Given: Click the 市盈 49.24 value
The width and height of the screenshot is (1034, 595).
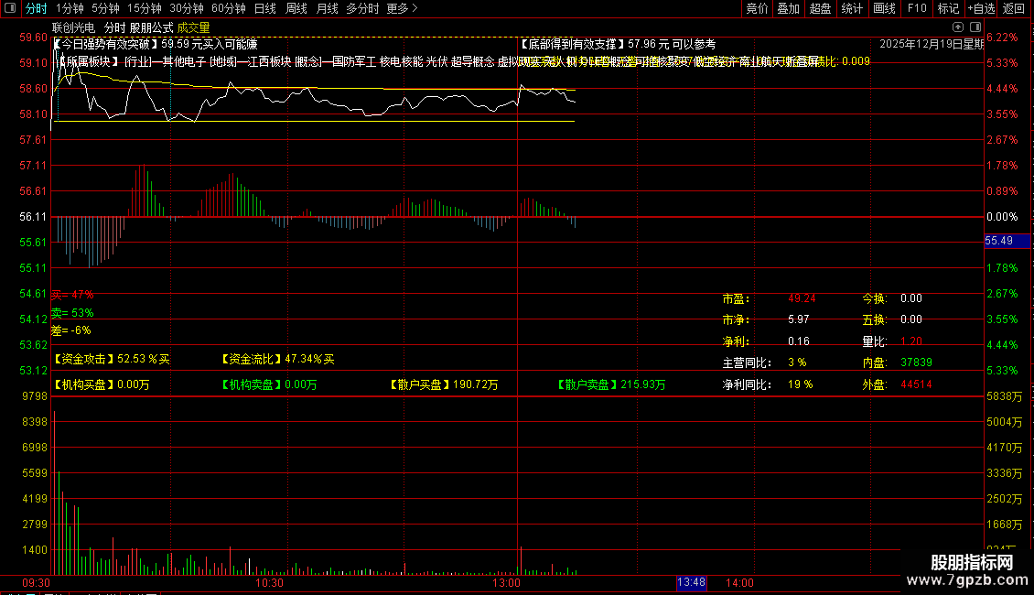Looking at the screenshot, I should (802, 298).
